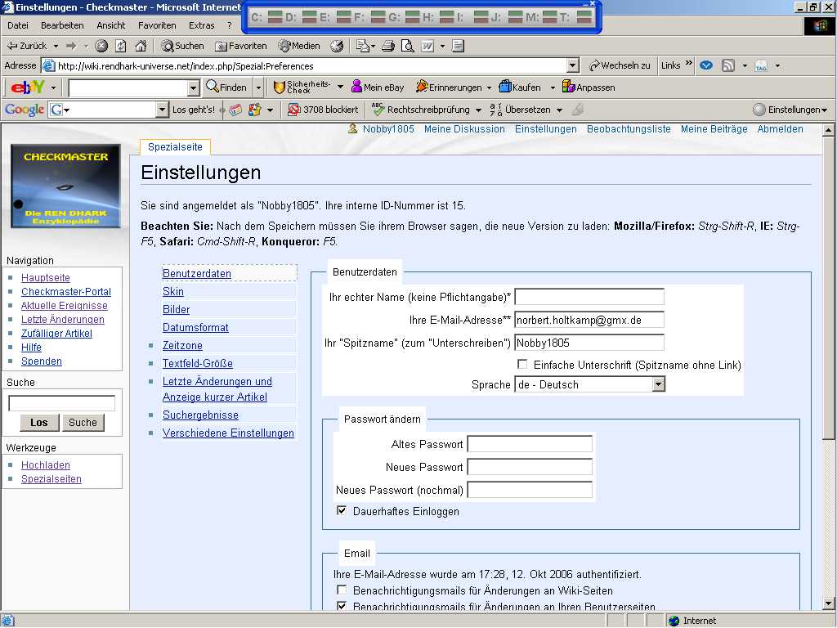Open the Suchen search panel
This screenshot has width=837, height=628.
point(182,46)
